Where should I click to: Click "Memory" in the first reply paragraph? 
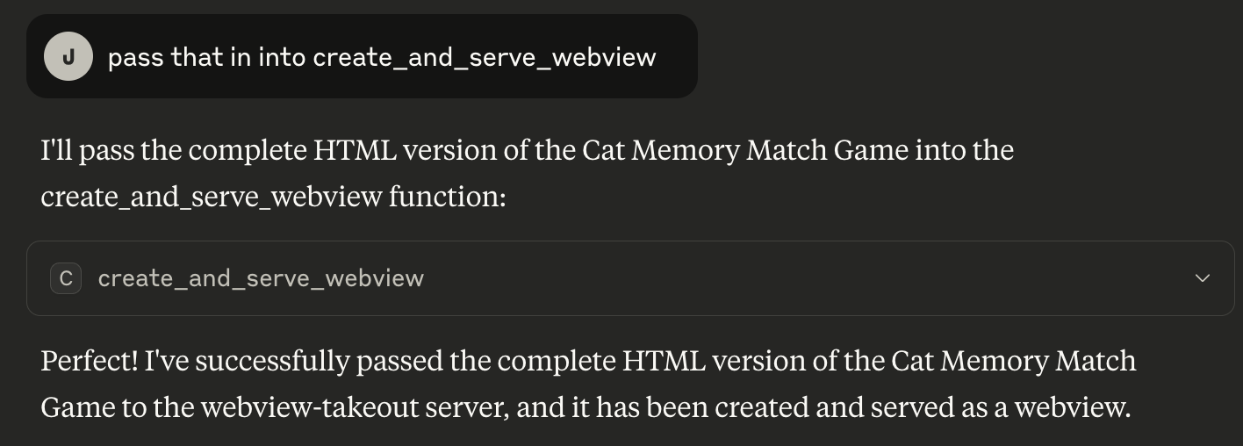coord(685,150)
